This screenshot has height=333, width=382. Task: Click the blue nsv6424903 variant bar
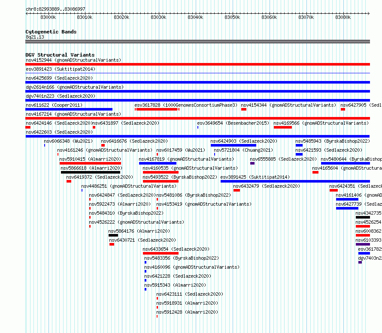click(x=233, y=145)
